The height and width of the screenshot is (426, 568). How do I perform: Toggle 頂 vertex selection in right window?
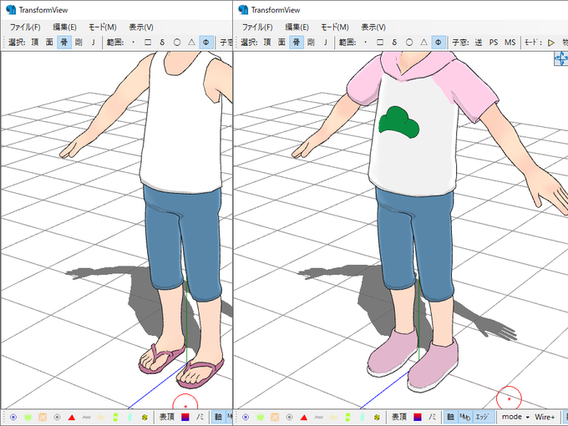pos(267,43)
